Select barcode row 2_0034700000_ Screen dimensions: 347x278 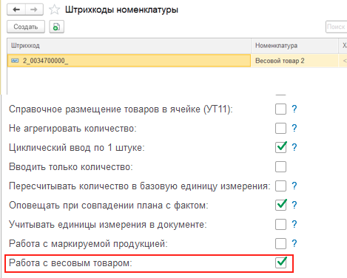tap(129, 61)
